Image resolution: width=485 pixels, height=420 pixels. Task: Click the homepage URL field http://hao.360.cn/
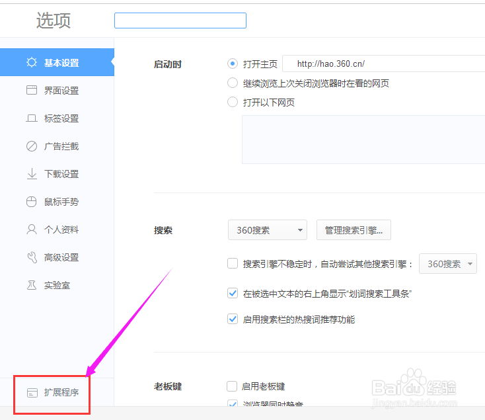[x=383, y=63]
